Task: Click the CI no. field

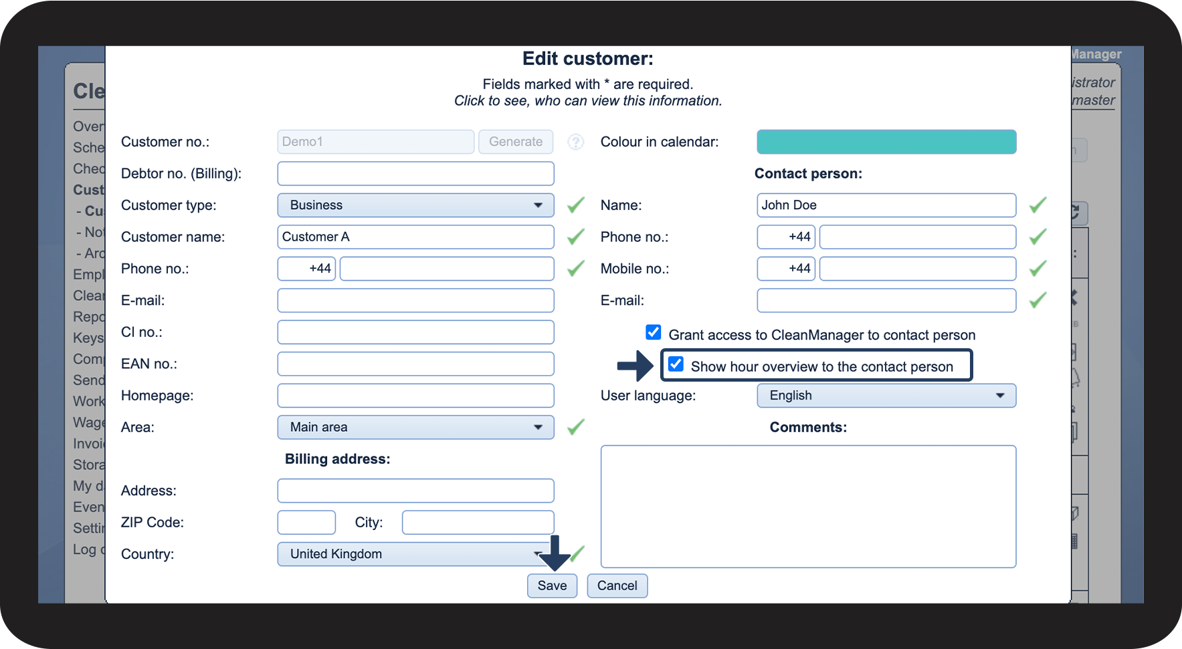Action: click(x=415, y=332)
